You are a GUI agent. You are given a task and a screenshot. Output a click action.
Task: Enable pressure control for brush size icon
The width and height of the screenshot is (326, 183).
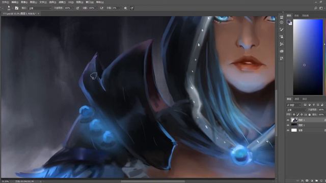[x=132, y=8]
